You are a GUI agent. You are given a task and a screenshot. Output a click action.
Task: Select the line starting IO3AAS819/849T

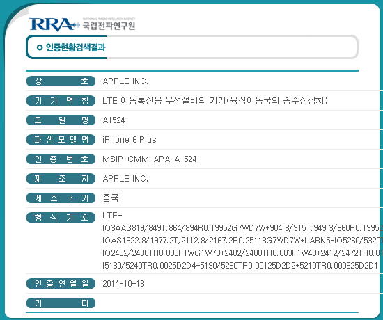pos(243,228)
